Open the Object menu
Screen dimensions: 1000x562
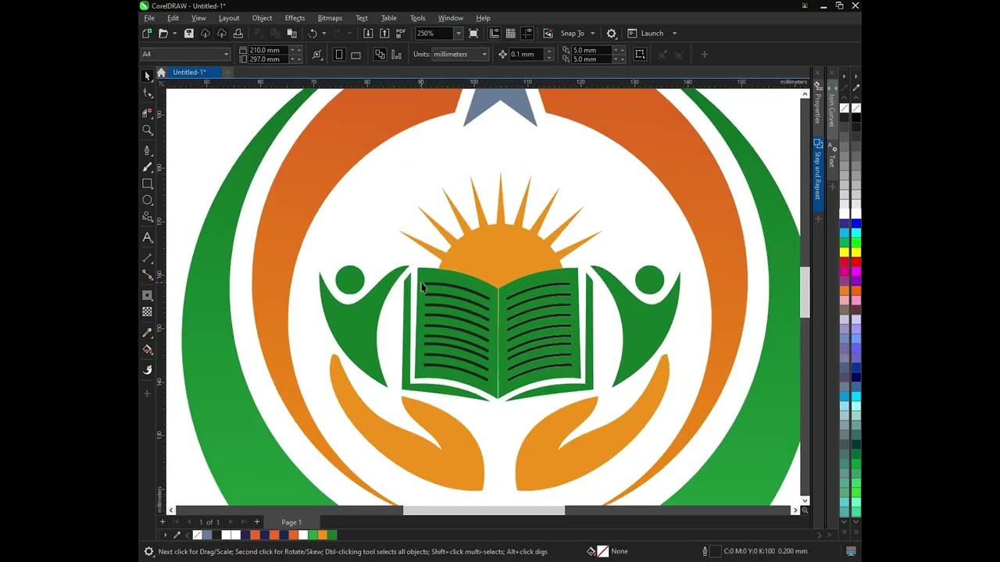point(262,18)
